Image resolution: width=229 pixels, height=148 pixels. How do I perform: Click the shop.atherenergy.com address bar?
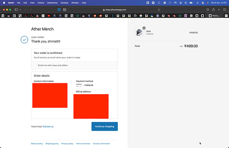click(114, 10)
